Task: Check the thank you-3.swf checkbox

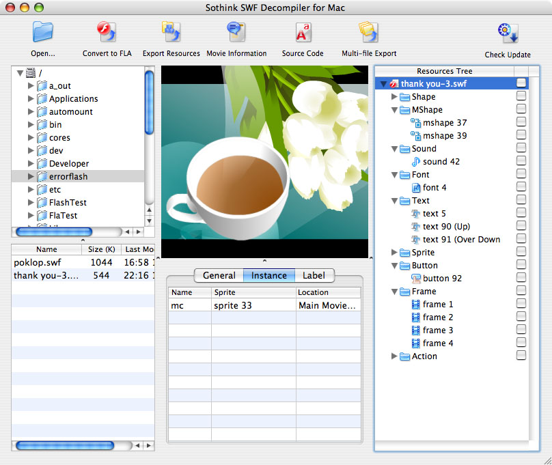Action: click(x=521, y=83)
